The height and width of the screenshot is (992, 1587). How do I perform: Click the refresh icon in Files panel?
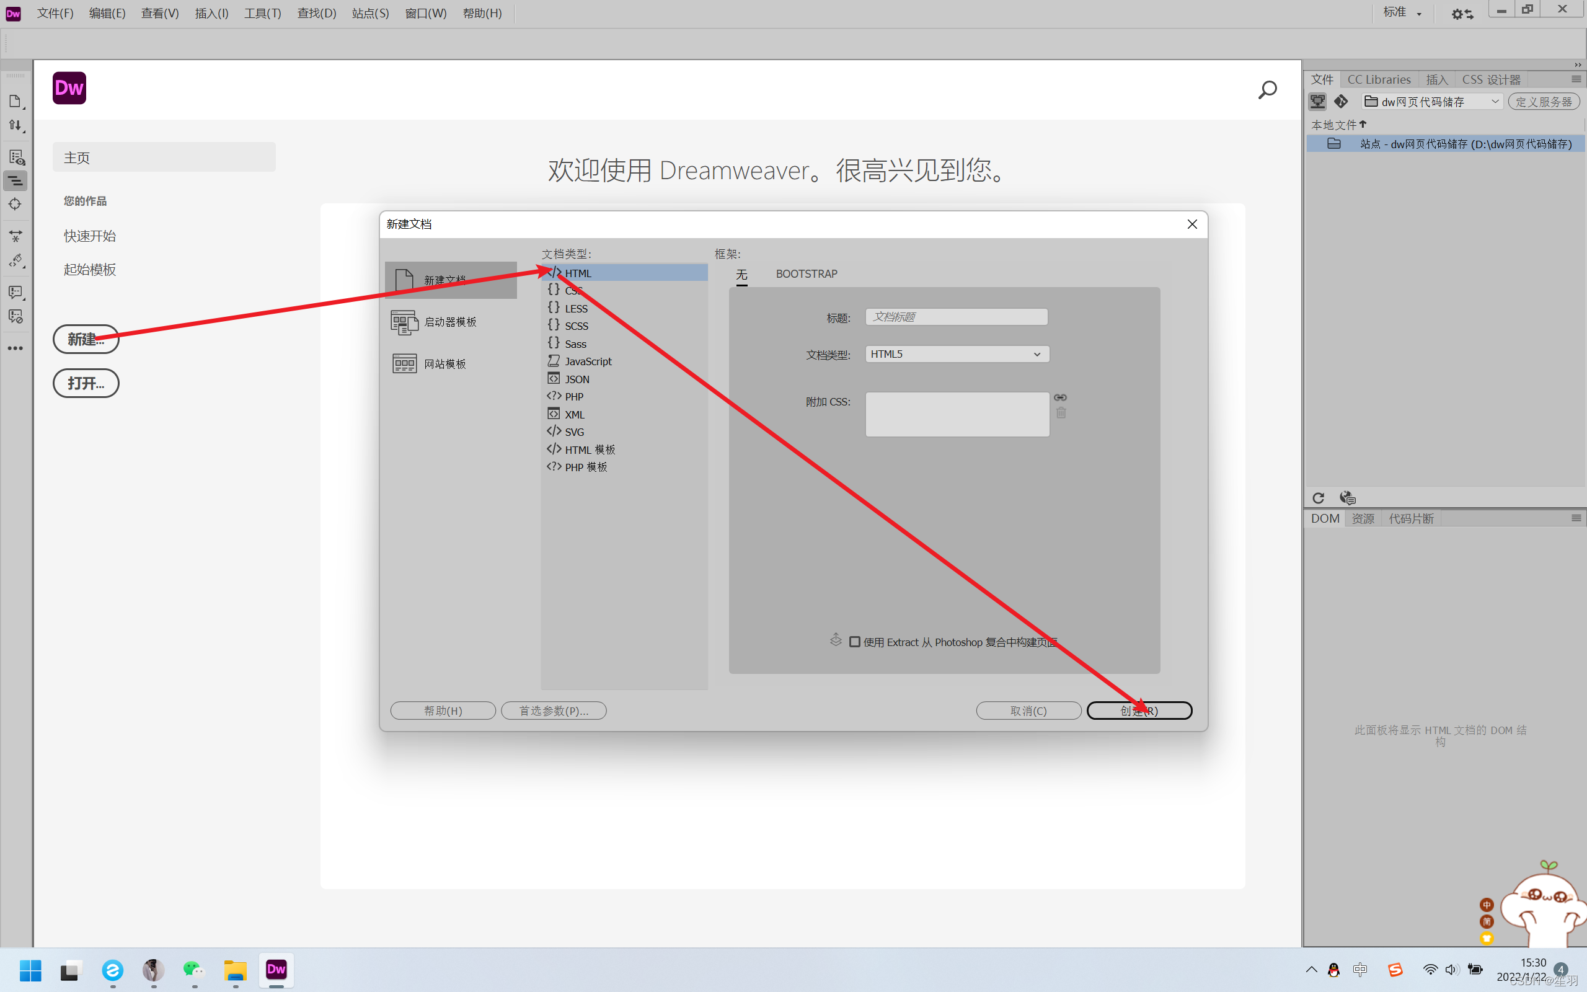pos(1318,497)
